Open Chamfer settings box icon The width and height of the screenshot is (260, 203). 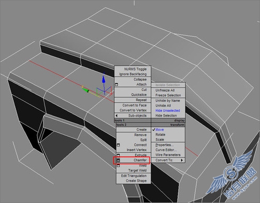click(x=118, y=161)
